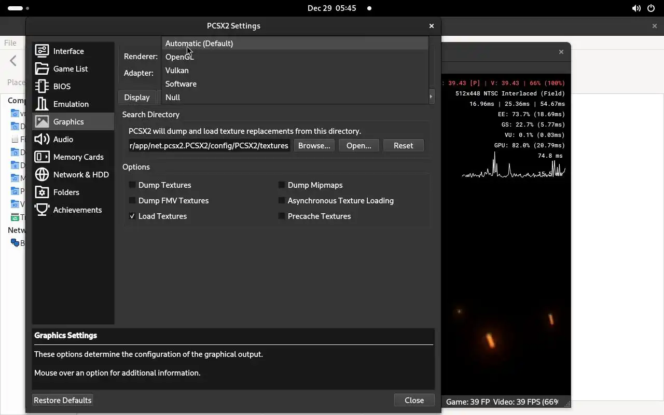664x415 pixels.
Task: Open the Achievements trophy category
Action: [73, 210]
